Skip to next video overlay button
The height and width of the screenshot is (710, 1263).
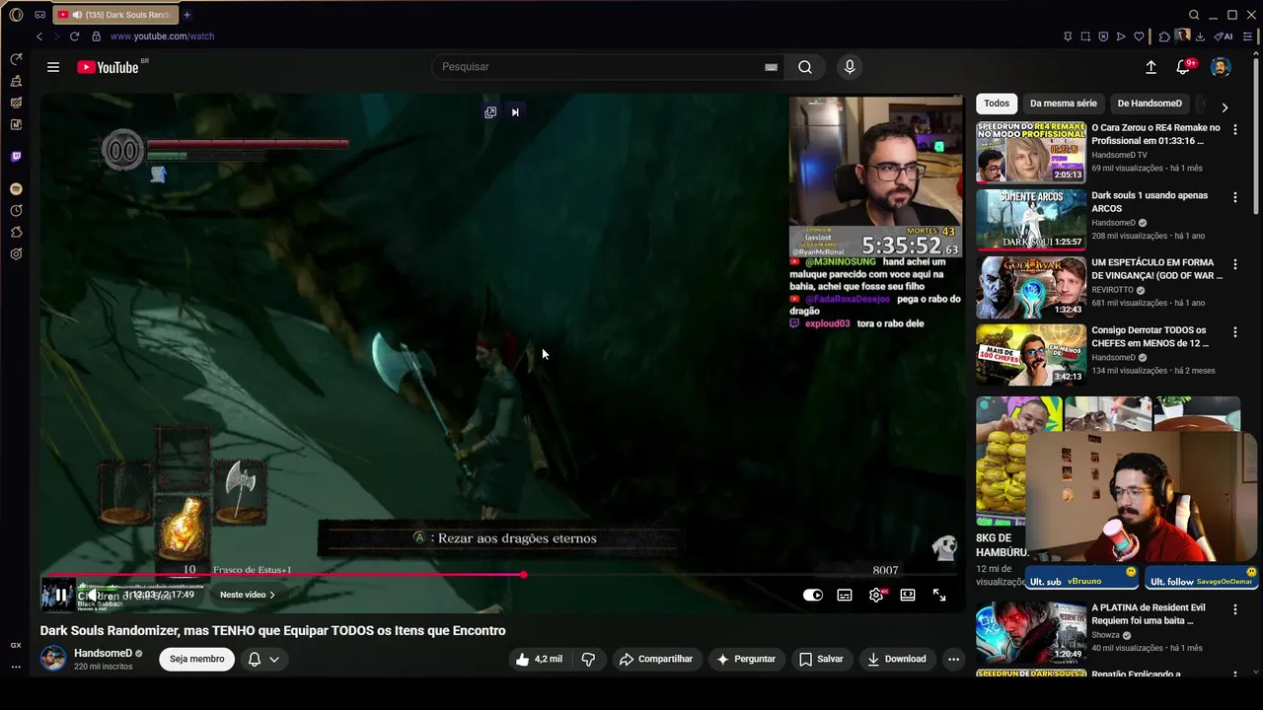(515, 112)
